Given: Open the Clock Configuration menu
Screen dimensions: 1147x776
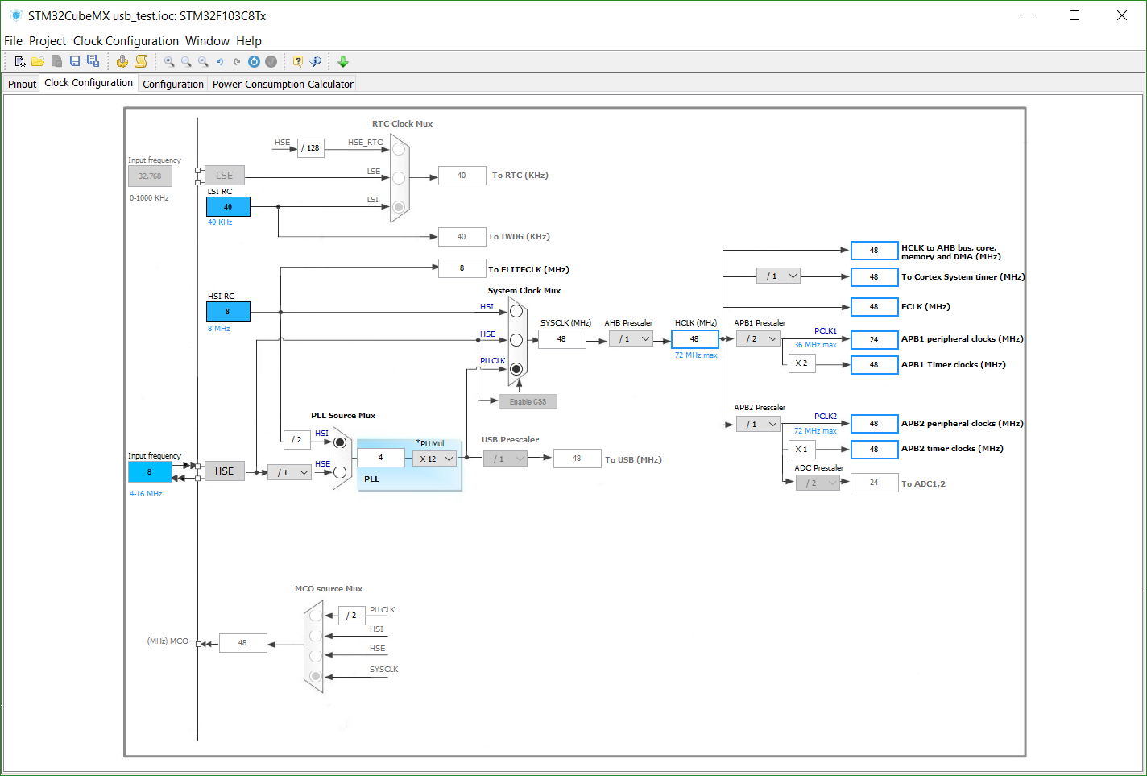Looking at the screenshot, I should point(126,41).
